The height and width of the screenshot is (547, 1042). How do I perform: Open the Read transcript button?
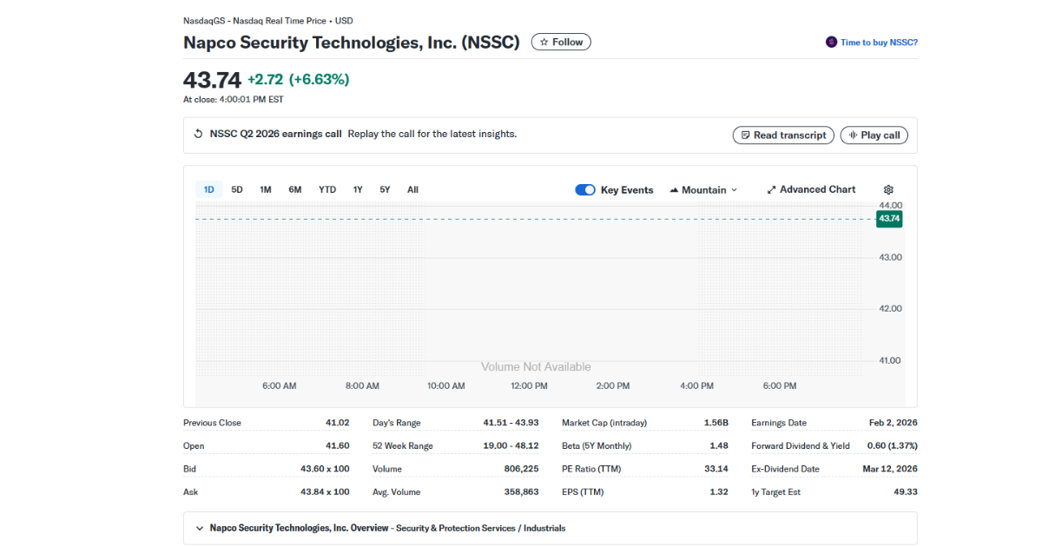(783, 135)
